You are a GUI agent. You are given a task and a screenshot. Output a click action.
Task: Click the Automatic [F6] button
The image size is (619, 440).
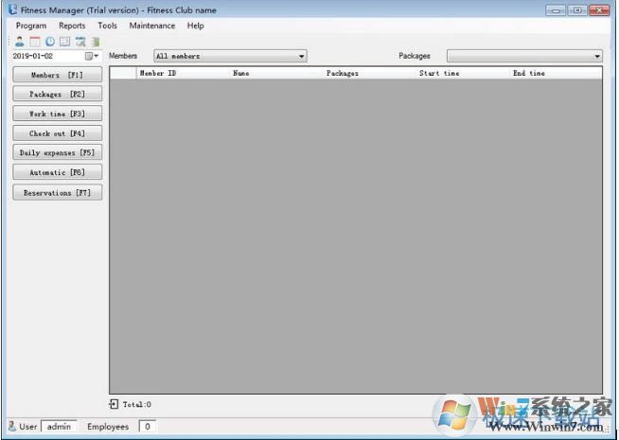coord(57,172)
